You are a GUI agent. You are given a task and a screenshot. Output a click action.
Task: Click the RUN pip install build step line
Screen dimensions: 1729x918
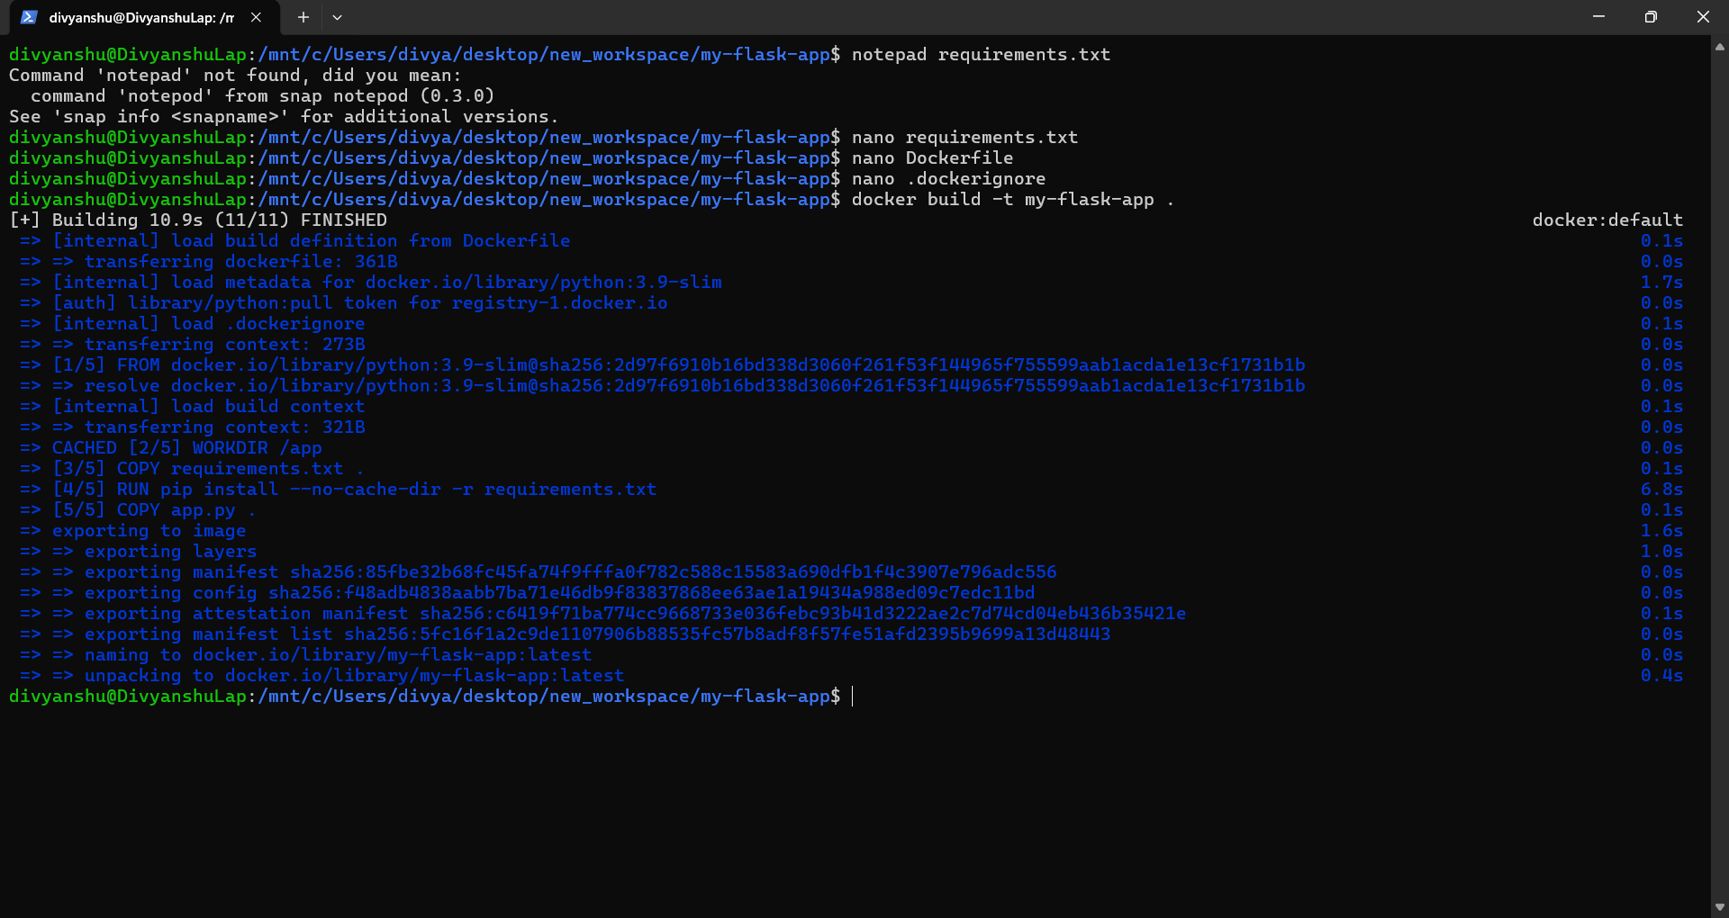(338, 489)
